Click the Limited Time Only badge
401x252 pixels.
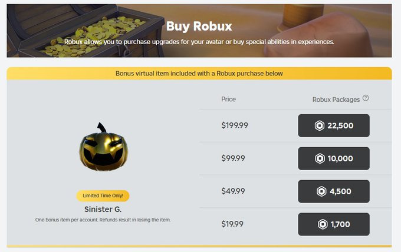pos(103,195)
